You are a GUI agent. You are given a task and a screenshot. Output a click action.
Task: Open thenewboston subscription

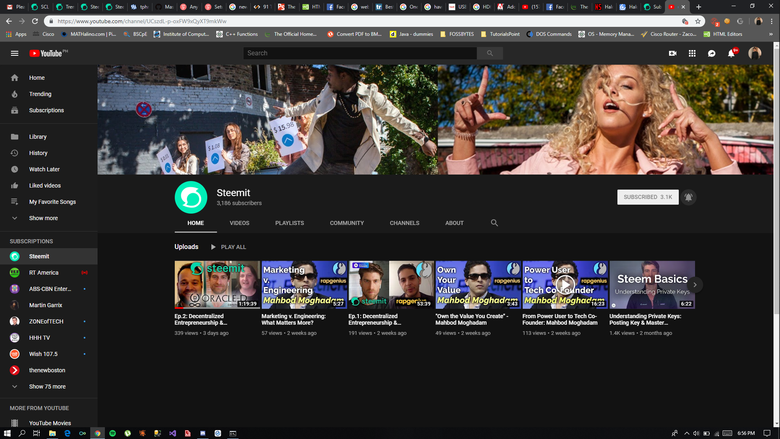pyautogui.click(x=49, y=370)
